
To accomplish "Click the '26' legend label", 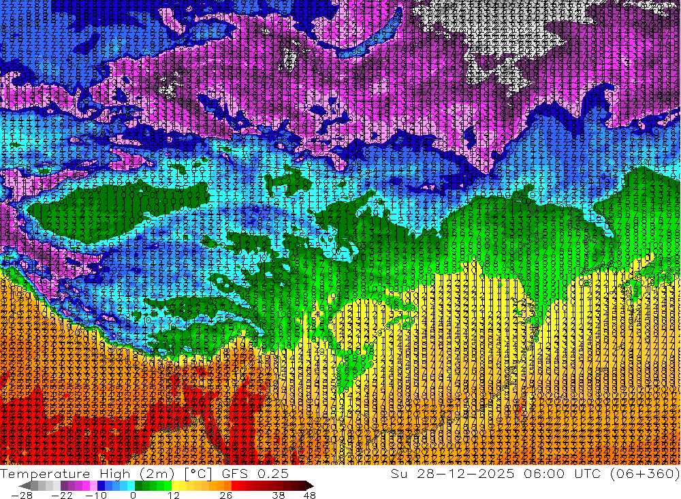I will (x=226, y=496).
